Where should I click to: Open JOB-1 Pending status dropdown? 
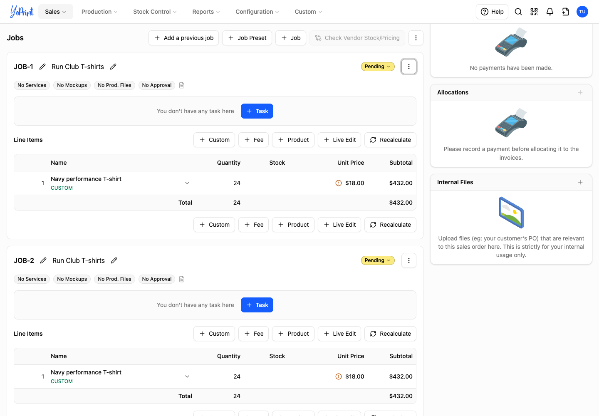pyautogui.click(x=378, y=67)
